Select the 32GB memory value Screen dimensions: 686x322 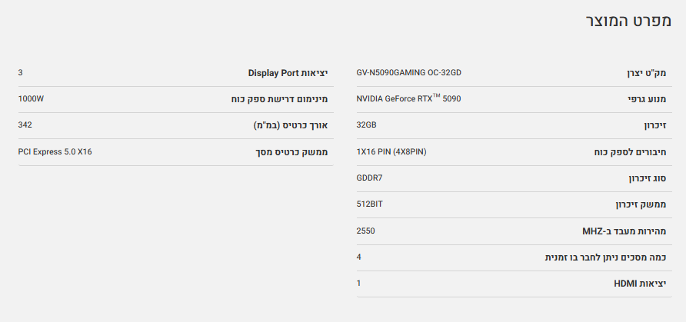pyautogui.click(x=366, y=124)
